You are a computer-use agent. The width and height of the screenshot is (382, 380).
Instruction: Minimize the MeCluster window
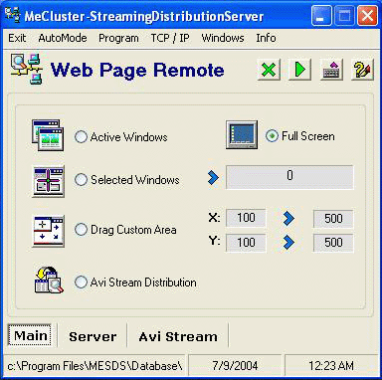321,16
